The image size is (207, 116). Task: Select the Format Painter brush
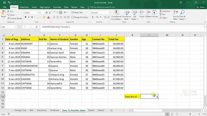tap(8, 18)
